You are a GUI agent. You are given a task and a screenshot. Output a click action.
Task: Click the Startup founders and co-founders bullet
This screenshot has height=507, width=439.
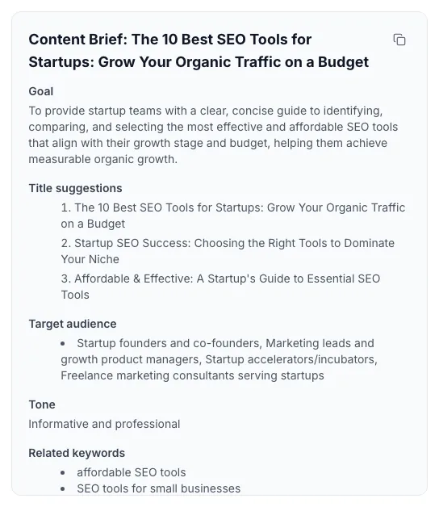(x=219, y=359)
